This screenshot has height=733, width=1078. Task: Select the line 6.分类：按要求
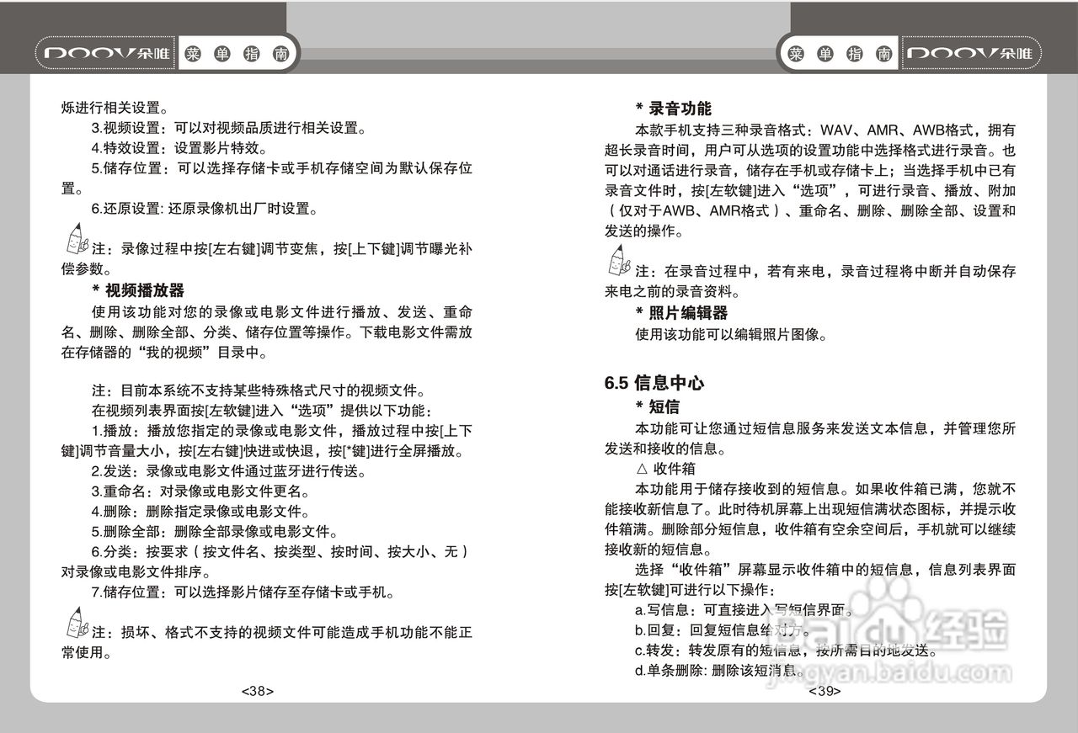click(x=267, y=561)
